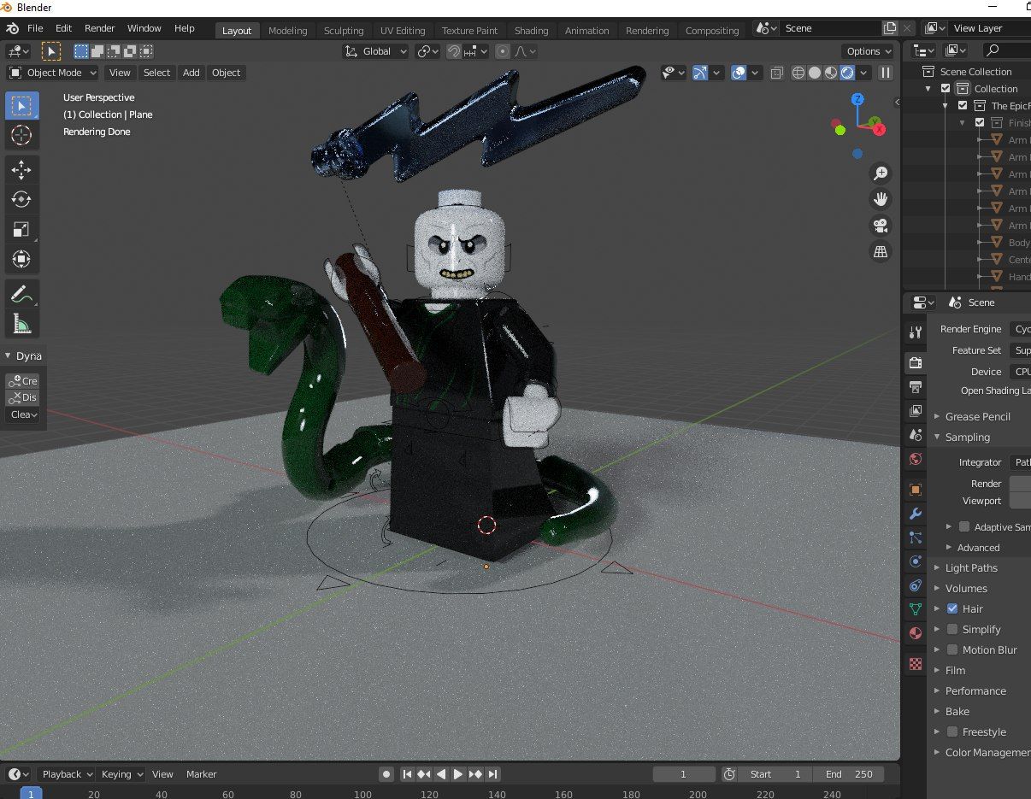Toggle proportional editing button
The image size is (1031, 799).
point(503,51)
